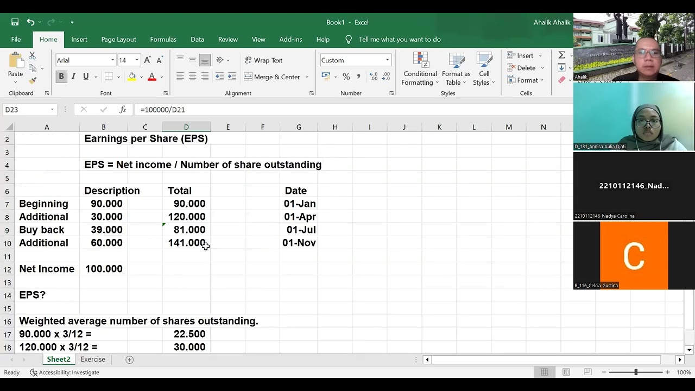The width and height of the screenshot is (695, 391).
Task: Open the File tab
Action: click(16, 39)
